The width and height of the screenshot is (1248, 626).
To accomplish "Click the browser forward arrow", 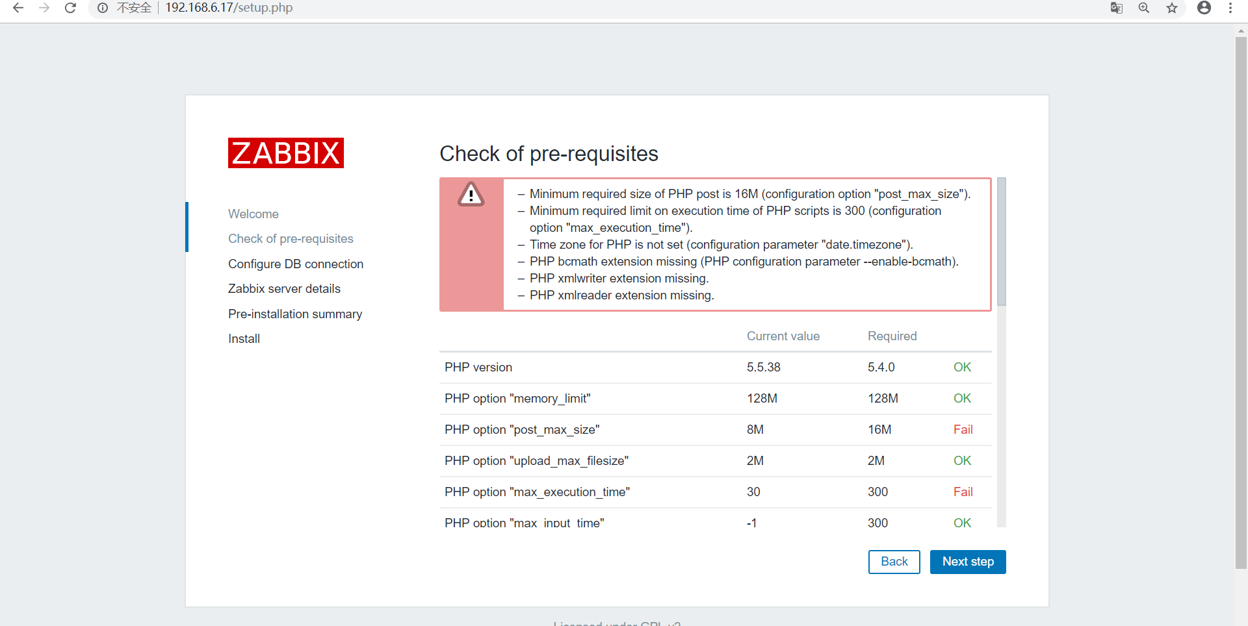I will 44,8.
